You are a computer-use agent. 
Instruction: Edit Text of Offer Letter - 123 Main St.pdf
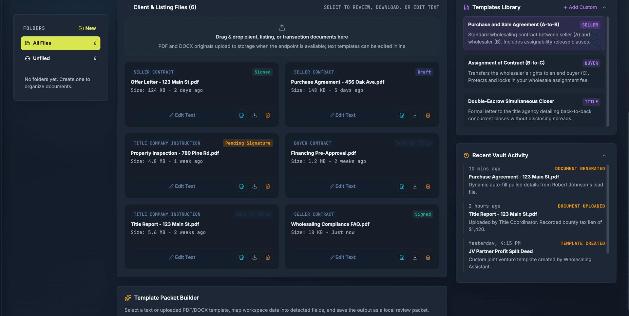click(182, 115)
